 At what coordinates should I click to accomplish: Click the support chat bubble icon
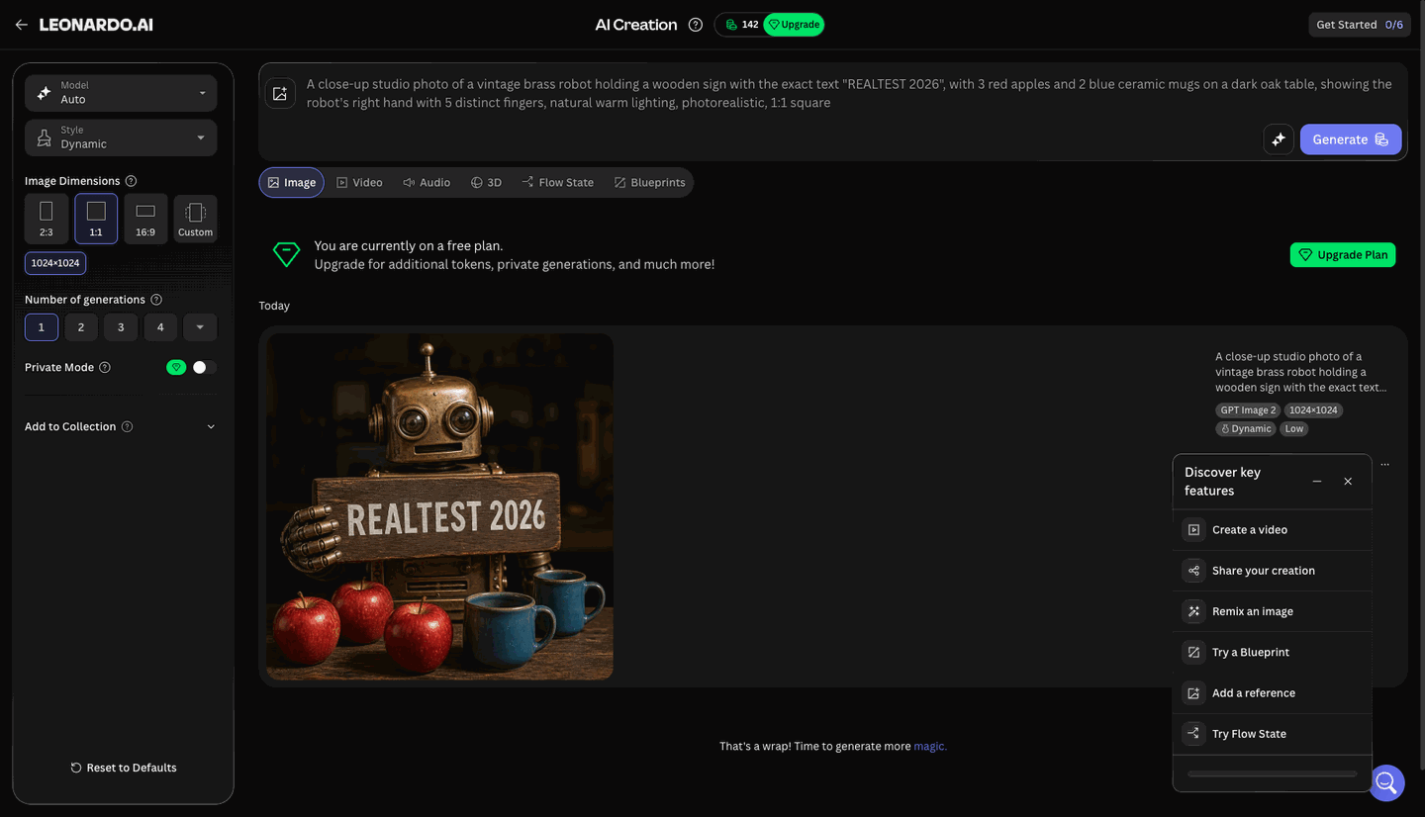1386,783
